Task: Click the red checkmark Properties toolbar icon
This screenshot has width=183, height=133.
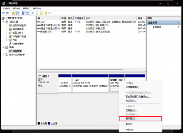Action: (37, 13)
